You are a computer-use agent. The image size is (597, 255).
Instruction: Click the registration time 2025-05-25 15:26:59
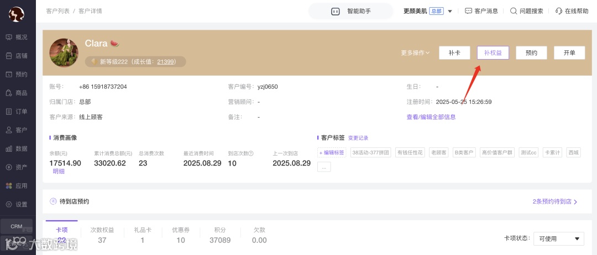pos(464,102)
